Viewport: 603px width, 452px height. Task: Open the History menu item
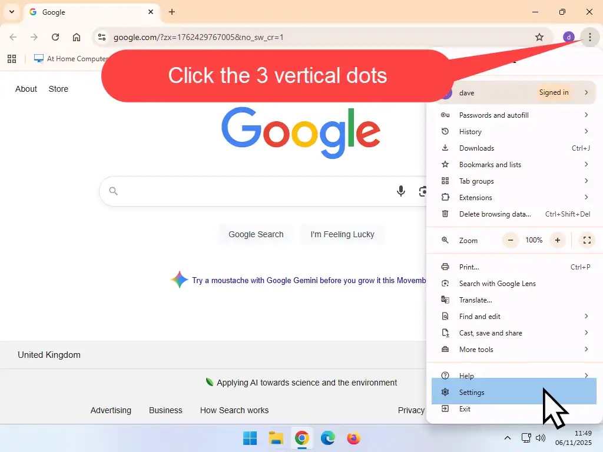470,131
